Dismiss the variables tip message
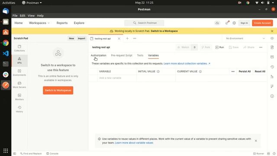Image resolution: width=277 pixels, height=156 pixels. click(256, 141)
